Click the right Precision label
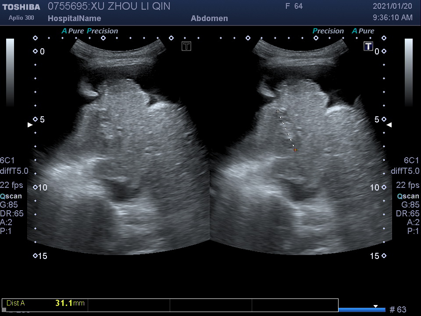The image size is (421, 316). [x=328, y=31]
